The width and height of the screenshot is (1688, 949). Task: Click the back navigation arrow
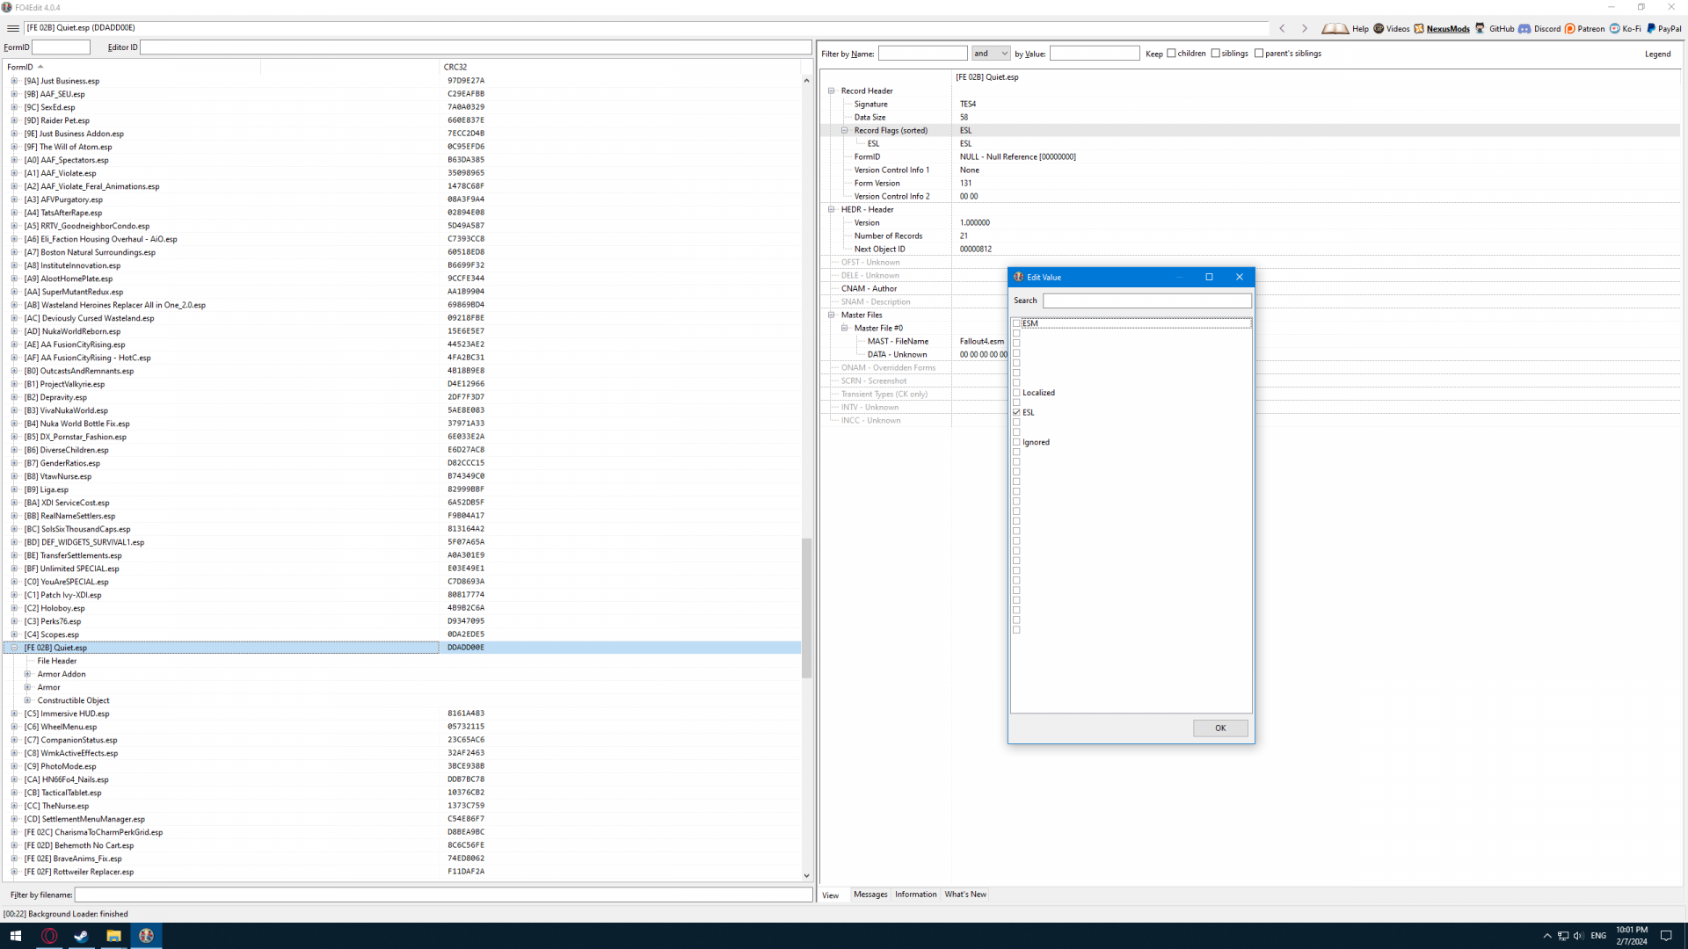point(1282,28)
